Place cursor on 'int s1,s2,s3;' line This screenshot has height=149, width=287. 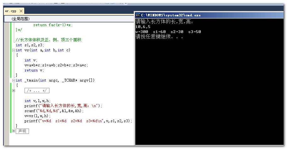[30, 45]
